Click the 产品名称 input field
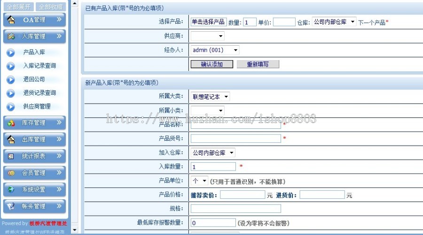Image resolution: width=423 pixels, height=235 pixels. (x=236, y=125)
